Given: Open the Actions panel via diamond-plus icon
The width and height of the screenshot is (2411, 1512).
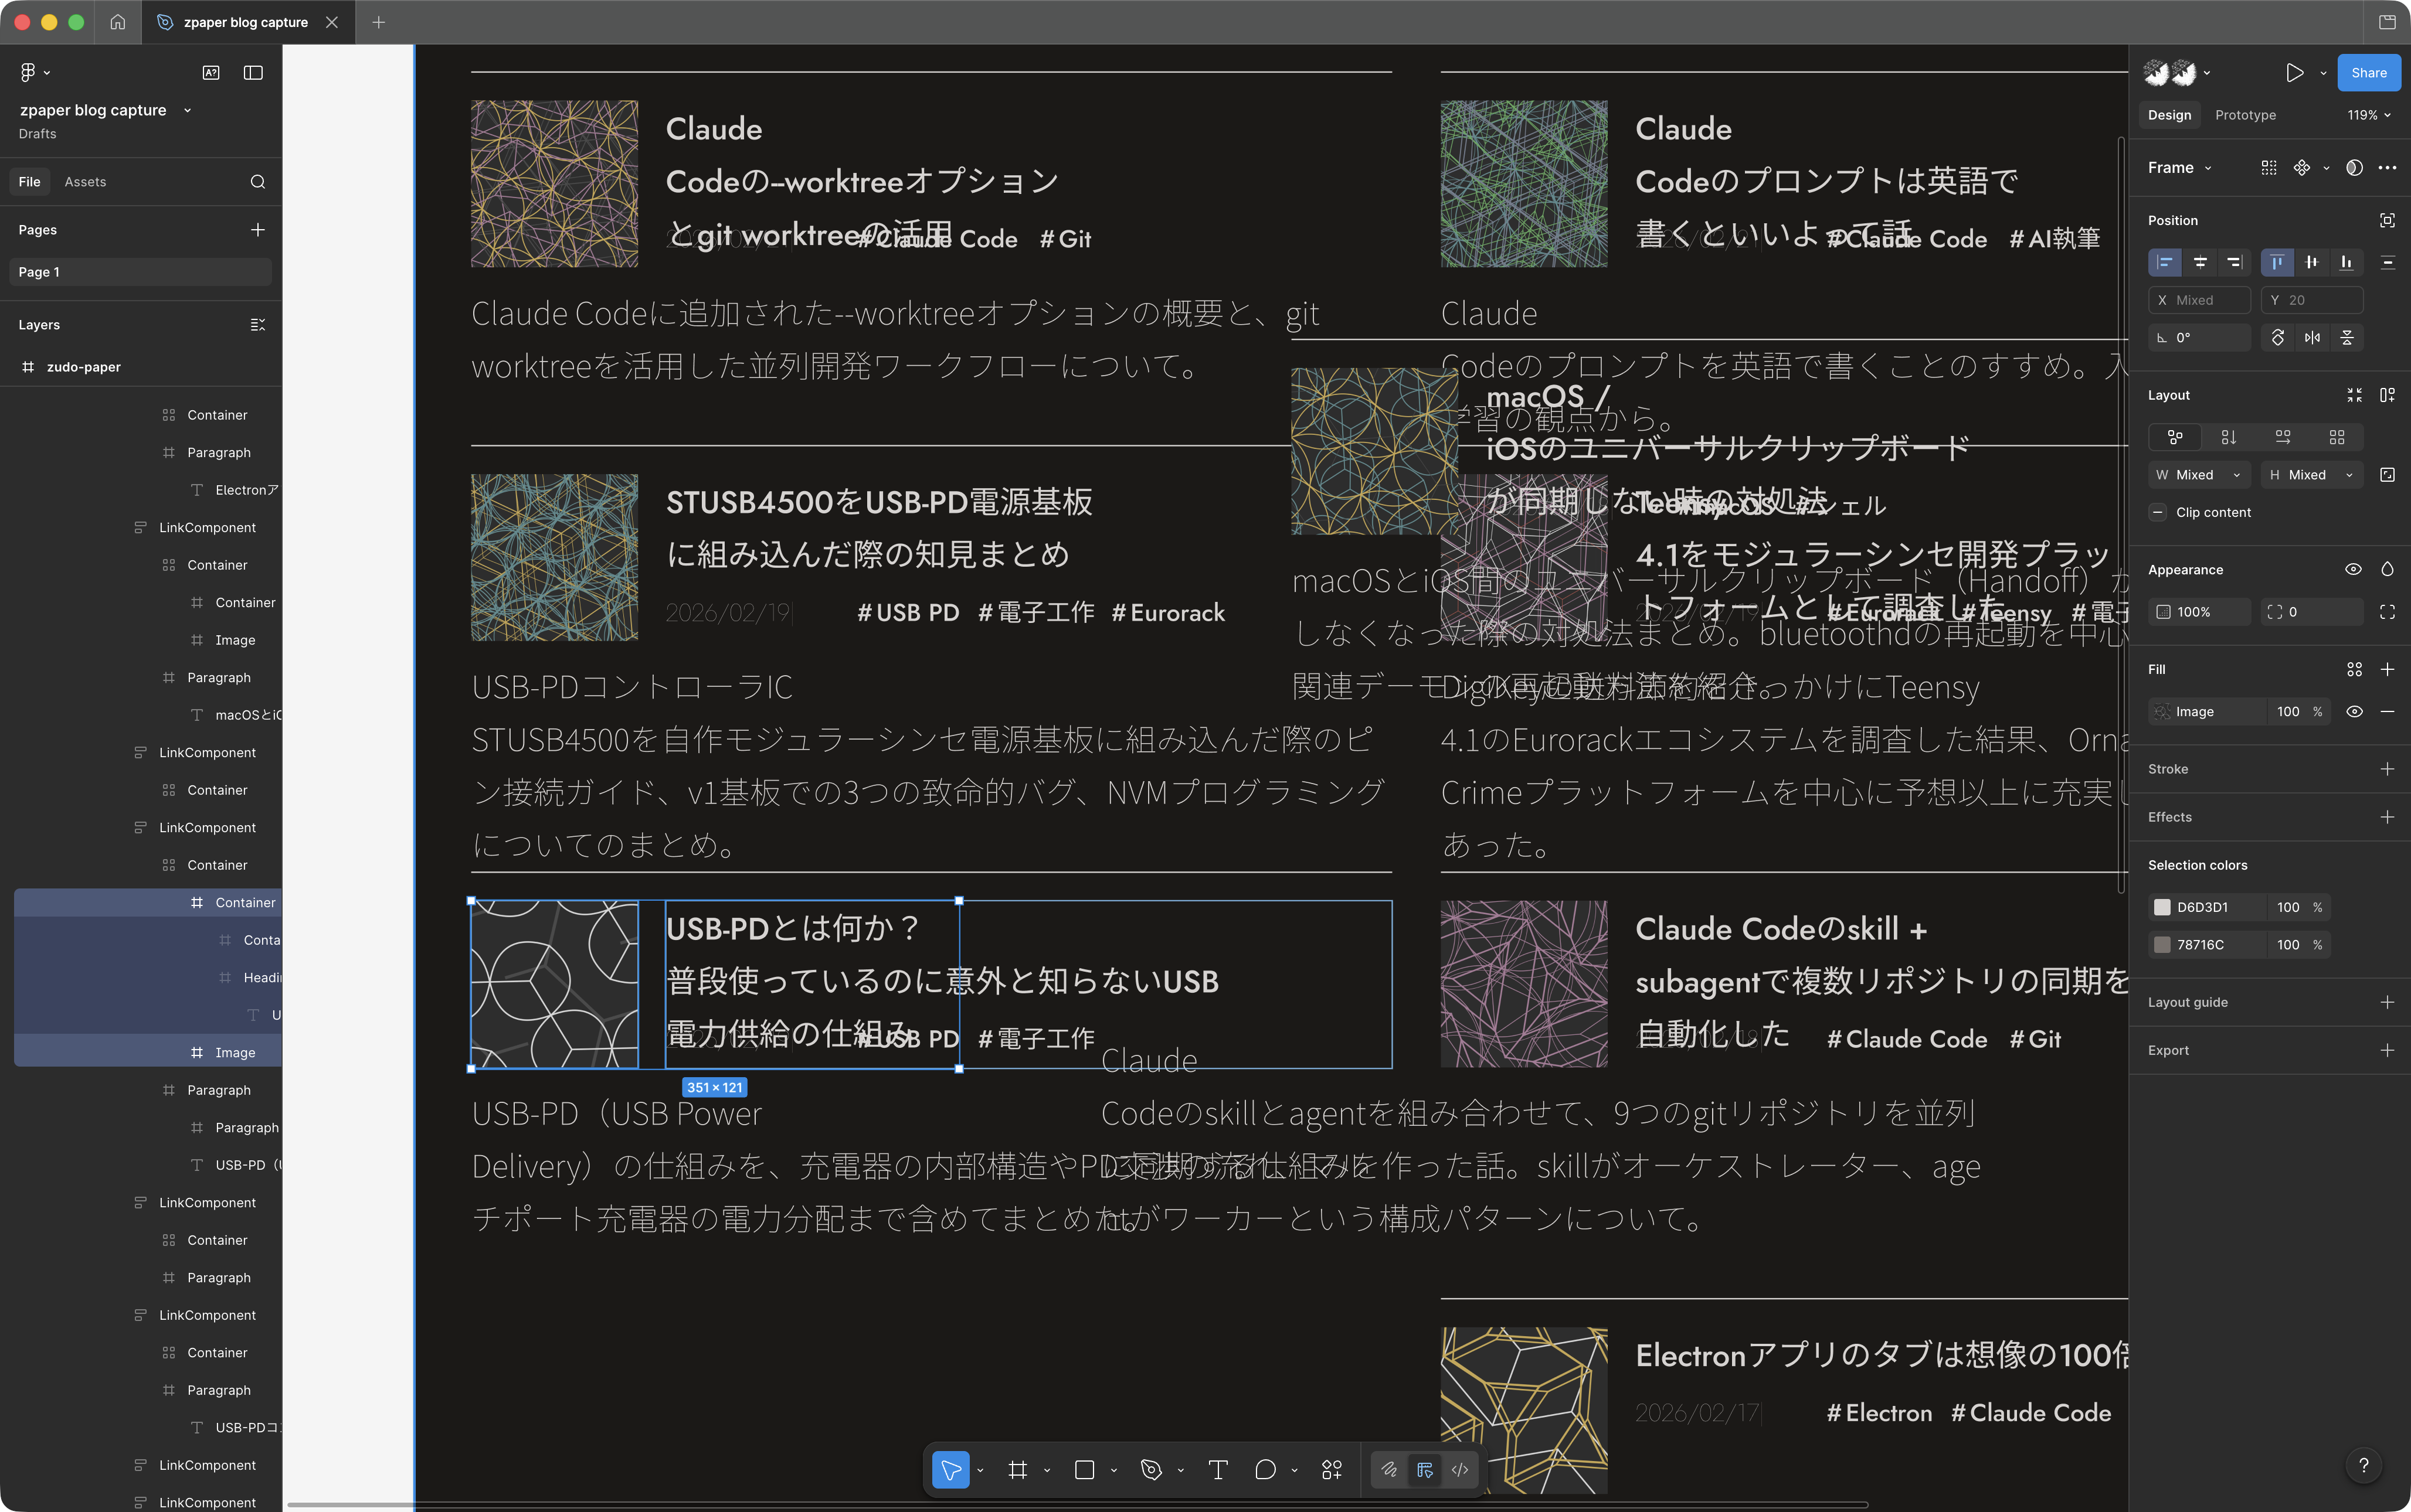Looking at the screenshot, I should 1330,1469.
